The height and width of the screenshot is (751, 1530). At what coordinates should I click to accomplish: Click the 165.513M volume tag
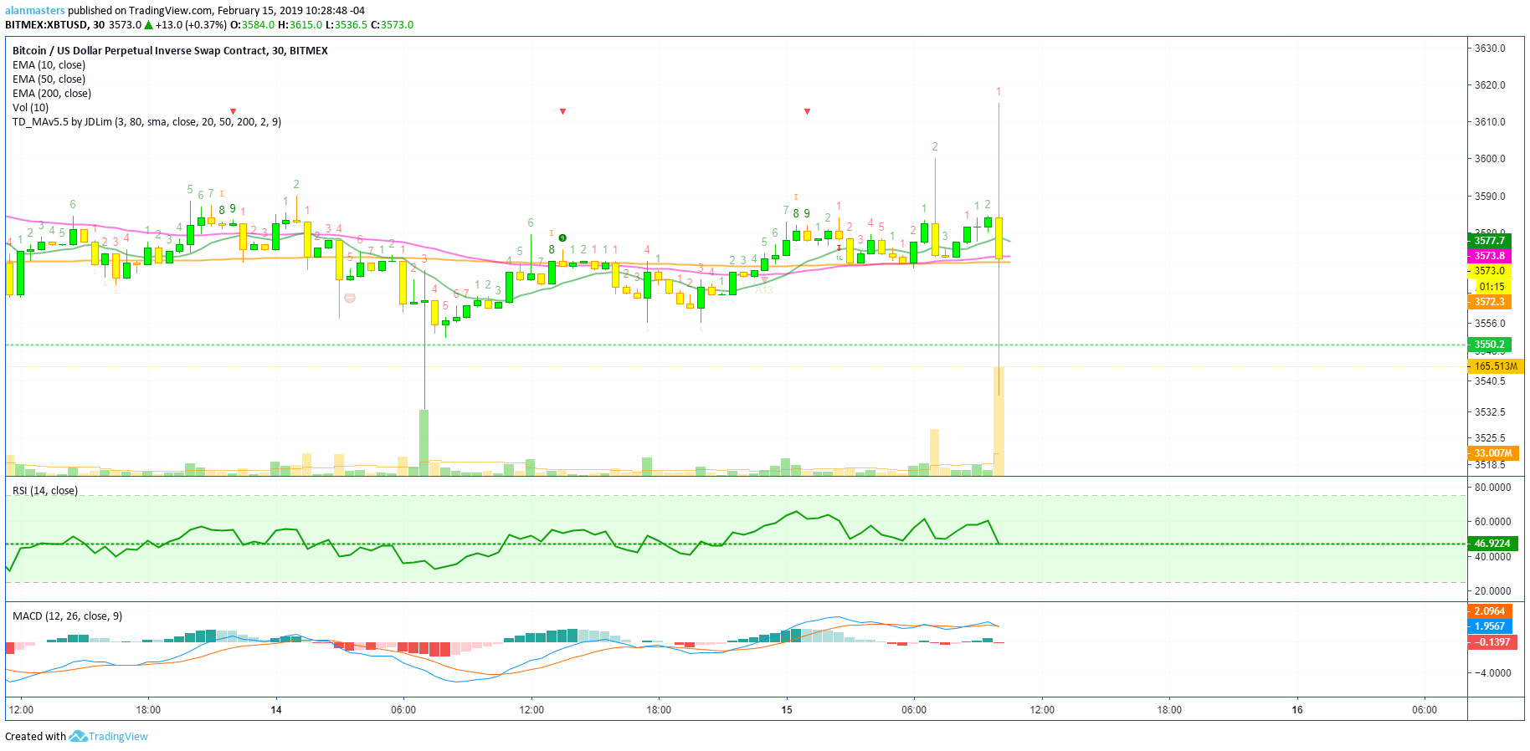click(1496, 366)
